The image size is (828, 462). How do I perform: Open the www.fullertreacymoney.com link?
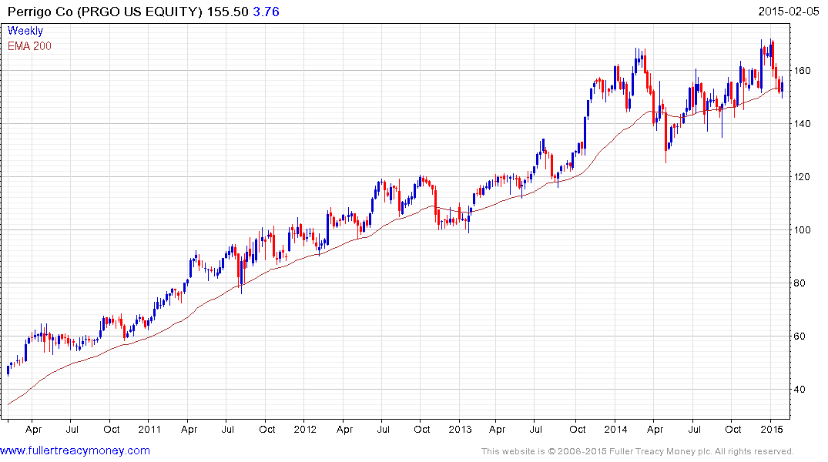[75, 450]
